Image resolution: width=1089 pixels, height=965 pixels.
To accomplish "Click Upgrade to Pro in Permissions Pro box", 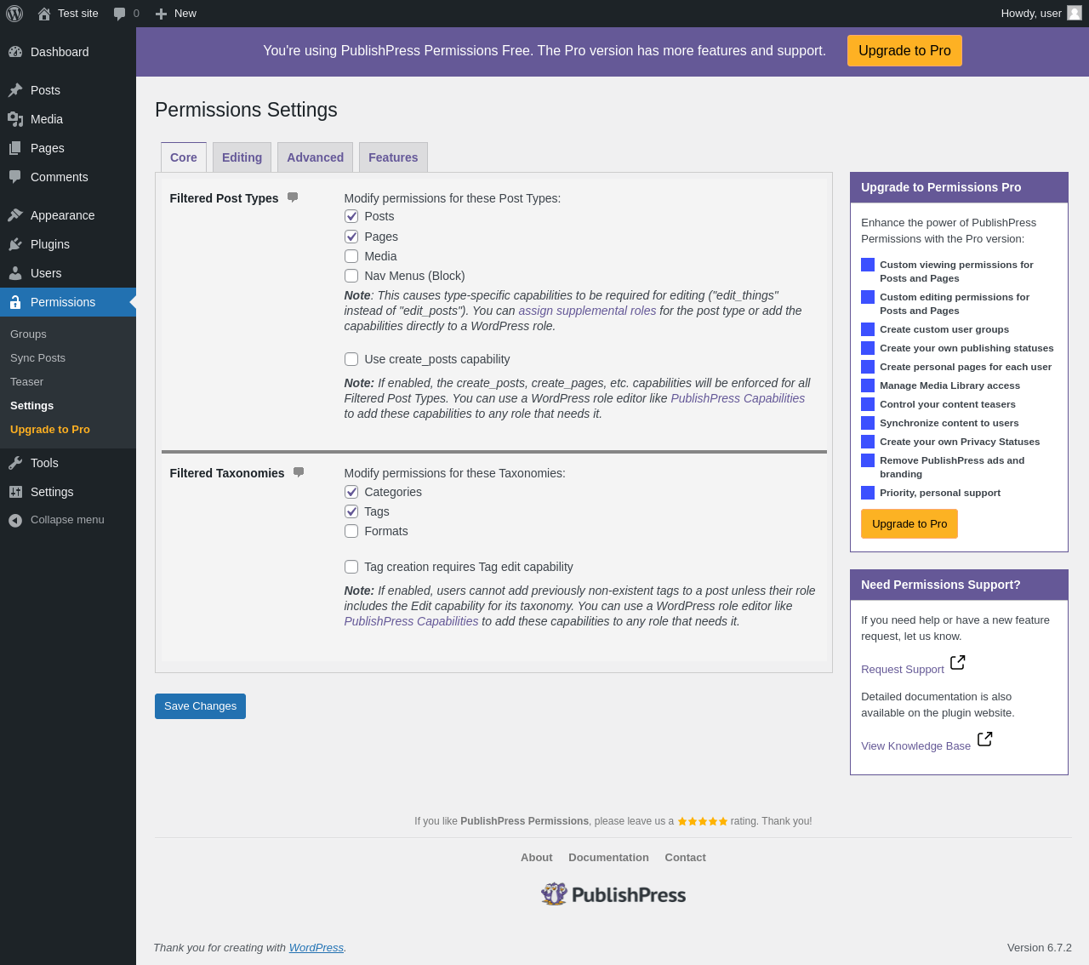I will 909,524.
